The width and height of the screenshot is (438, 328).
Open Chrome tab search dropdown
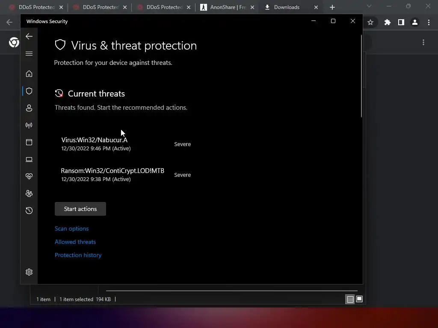(369, 6)
